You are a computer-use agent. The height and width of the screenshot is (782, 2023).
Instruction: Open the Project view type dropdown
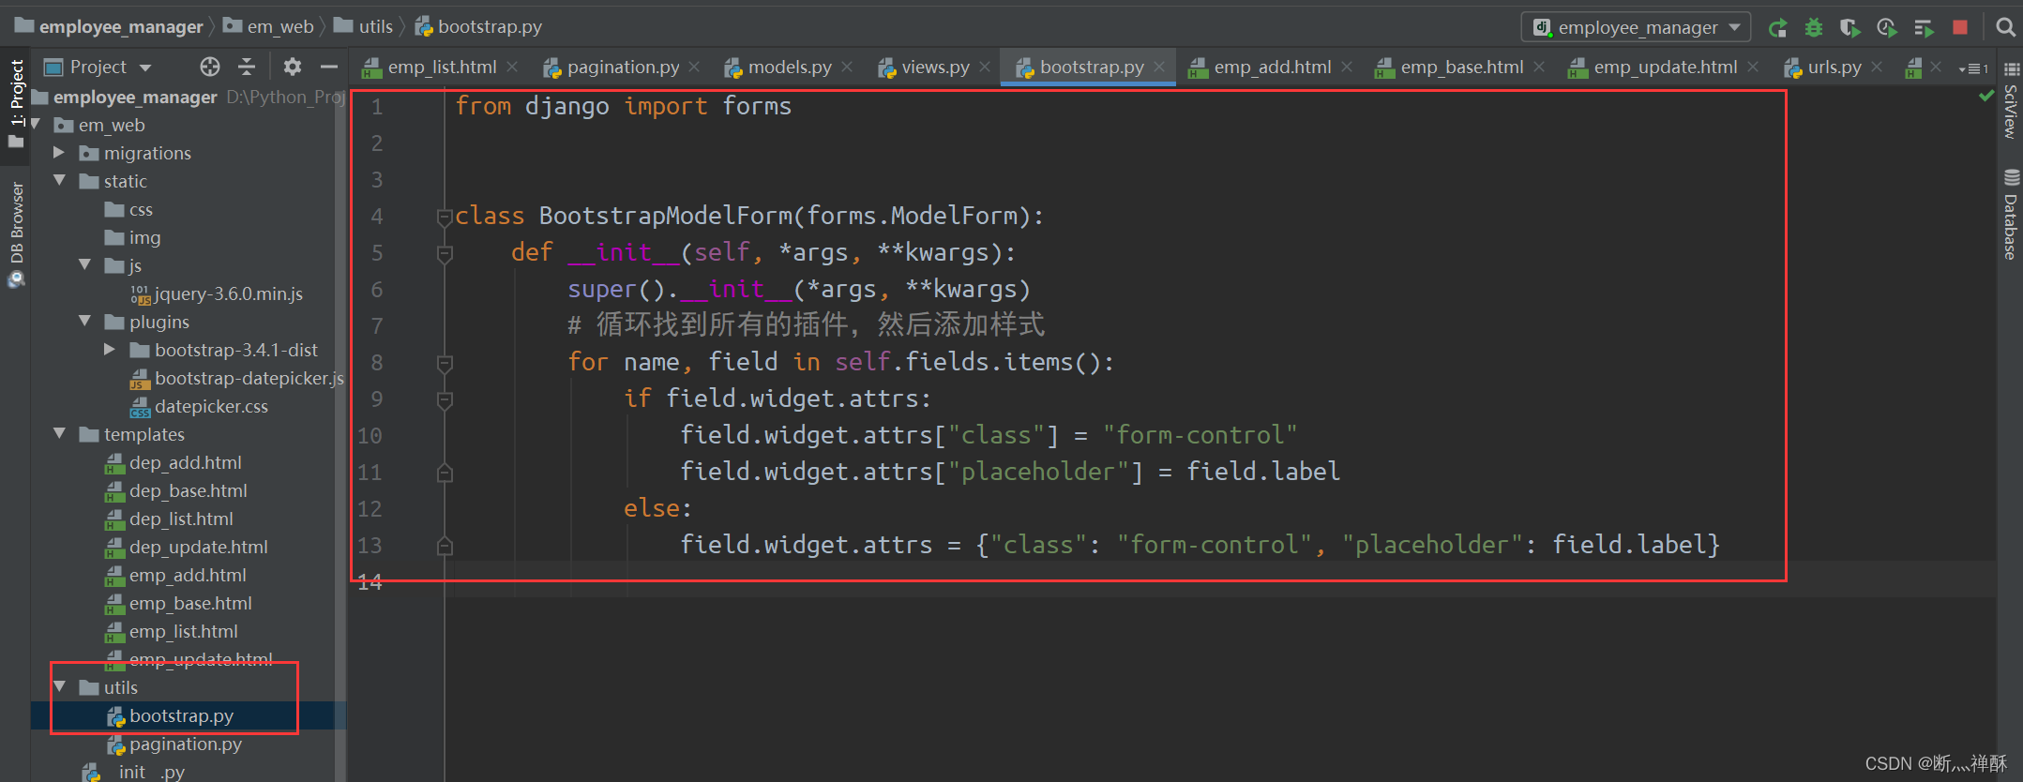pyautogui.click(x=98, y=67)
